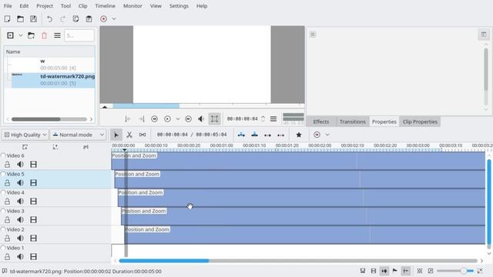Select clip 'w' in the bin
493x277 pixels.
click(x=50, y=65)
